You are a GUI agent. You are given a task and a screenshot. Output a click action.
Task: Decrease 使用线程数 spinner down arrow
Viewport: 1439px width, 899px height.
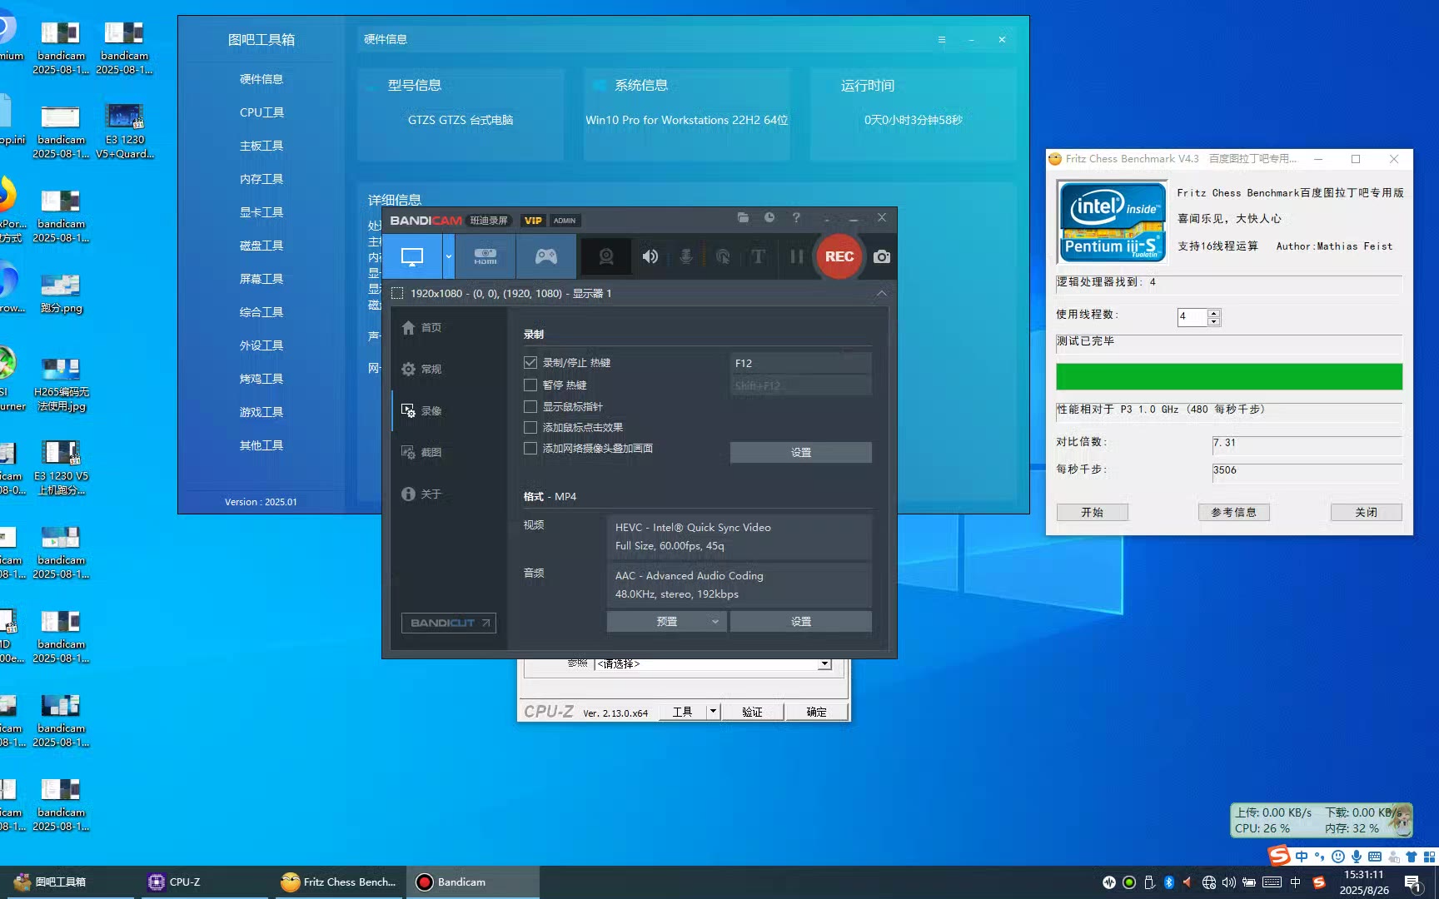pyautogui.click(x=1214, y=321)
